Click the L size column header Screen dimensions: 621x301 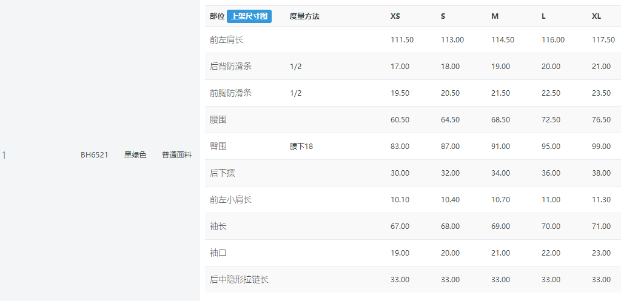(544, 16)
